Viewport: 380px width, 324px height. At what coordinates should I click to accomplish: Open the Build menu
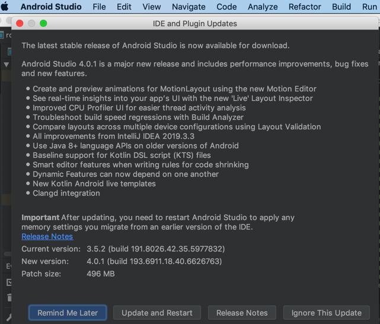tap(341, 7)
